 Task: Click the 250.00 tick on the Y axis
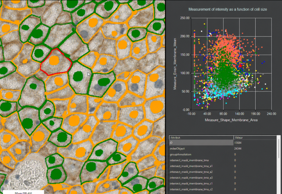[185, 18]
